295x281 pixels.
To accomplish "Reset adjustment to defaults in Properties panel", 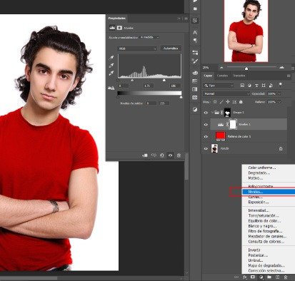I will coord(162,155).
